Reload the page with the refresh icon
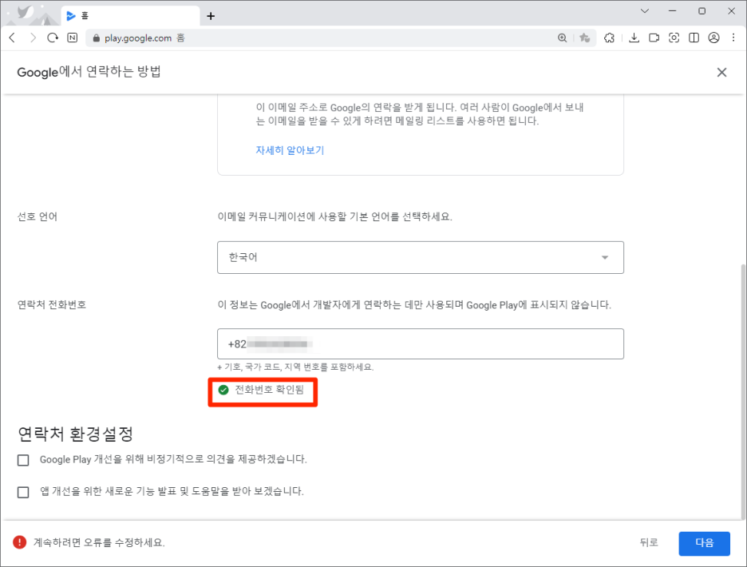This screenshot has width=747, height=567. point(53,38)
